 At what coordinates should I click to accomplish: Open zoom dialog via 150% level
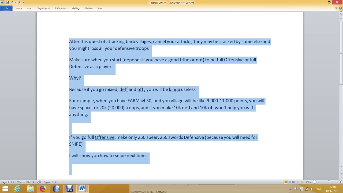tap(308, 182)
